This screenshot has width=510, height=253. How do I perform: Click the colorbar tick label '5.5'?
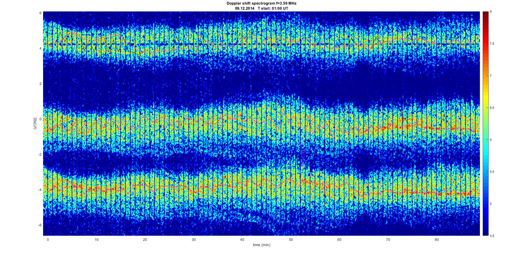(x=492, y=172)
